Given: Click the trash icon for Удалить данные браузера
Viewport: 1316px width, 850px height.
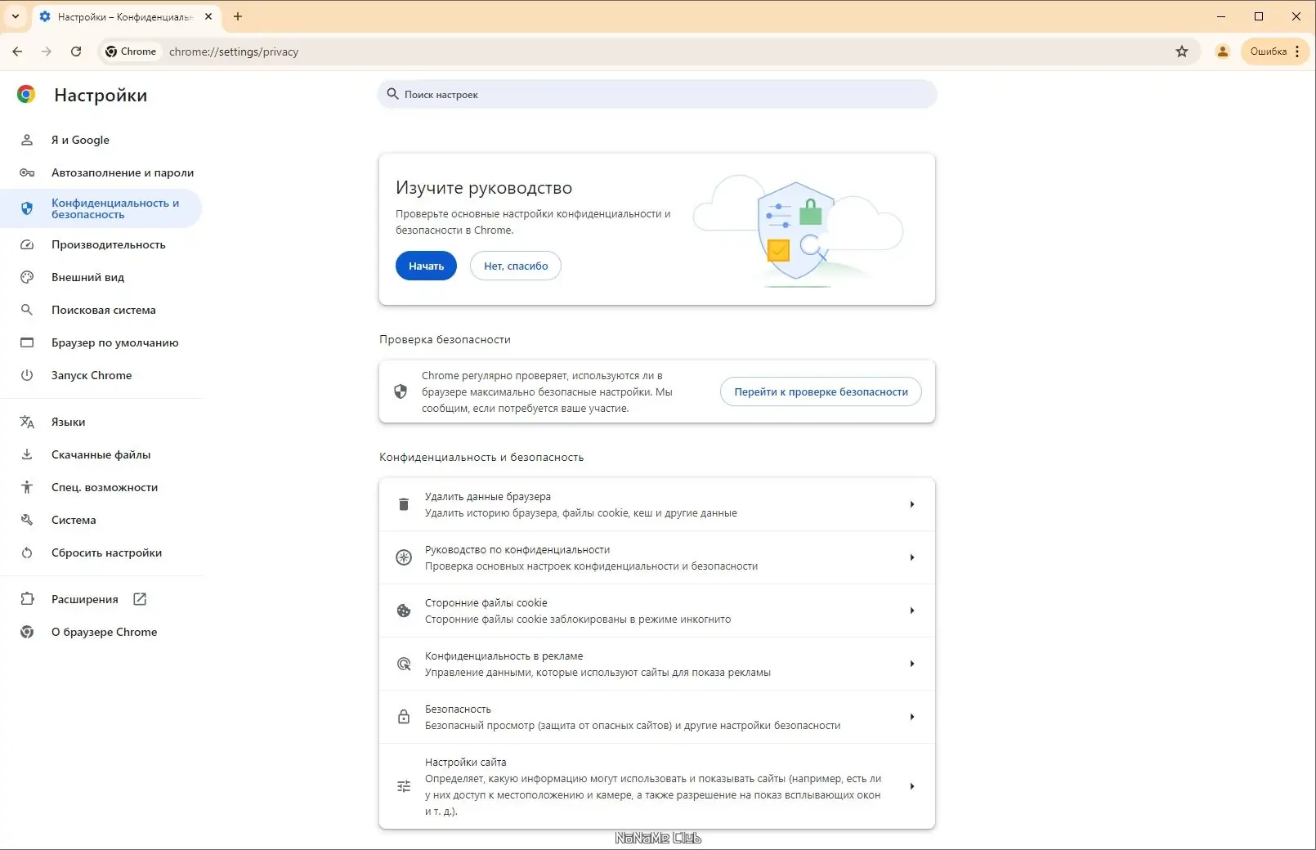Looking at the screenshot, I should 403,504.
